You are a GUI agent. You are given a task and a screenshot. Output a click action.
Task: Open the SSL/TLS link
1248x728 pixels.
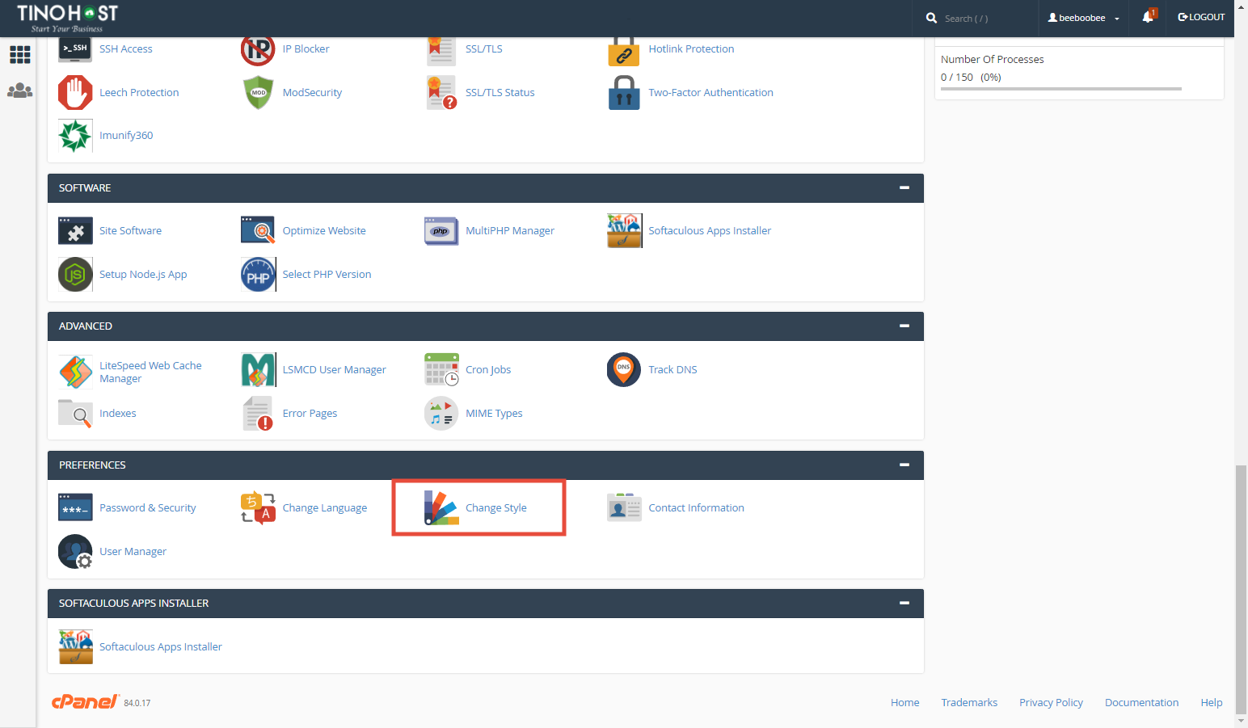click(484, 49)
